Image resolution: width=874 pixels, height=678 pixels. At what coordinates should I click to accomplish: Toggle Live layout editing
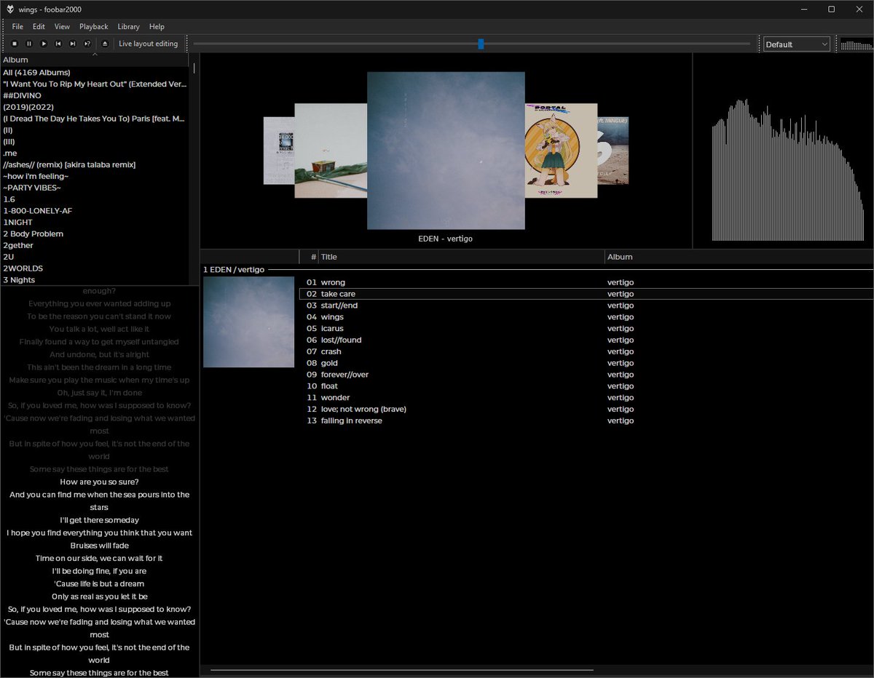(149, 44)
